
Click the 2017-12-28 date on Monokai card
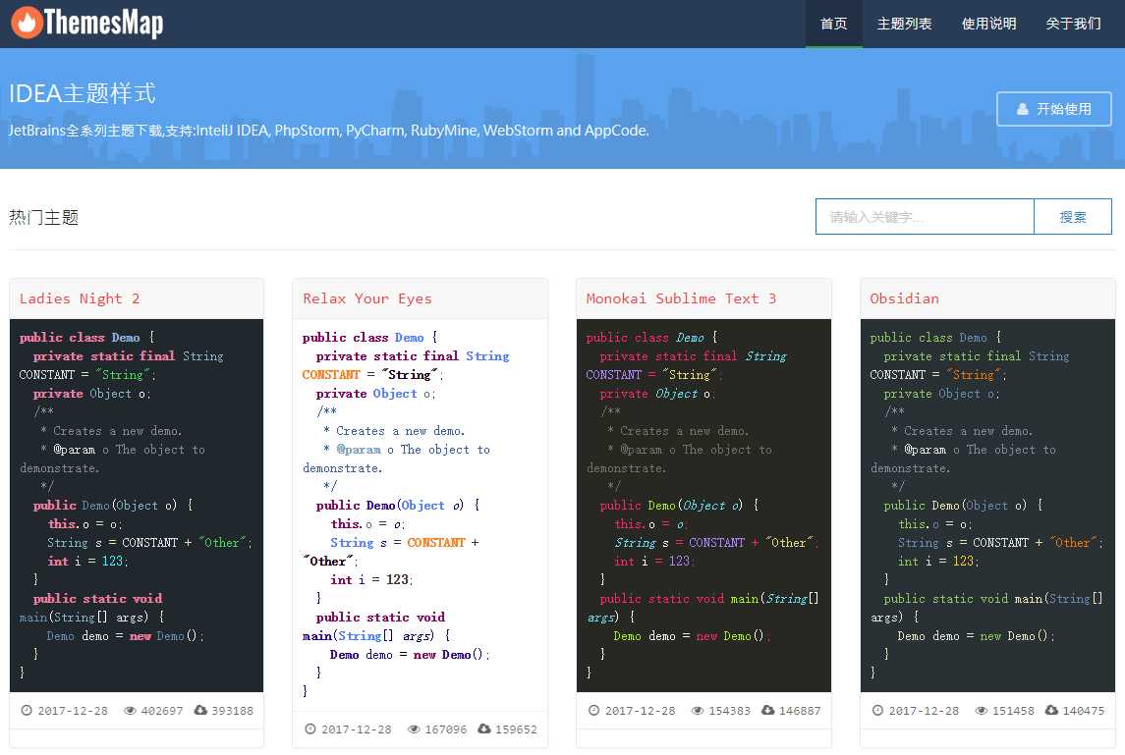point(640,711)
